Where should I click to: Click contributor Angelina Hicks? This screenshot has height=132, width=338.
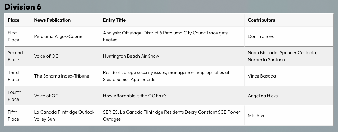(263, 96)
